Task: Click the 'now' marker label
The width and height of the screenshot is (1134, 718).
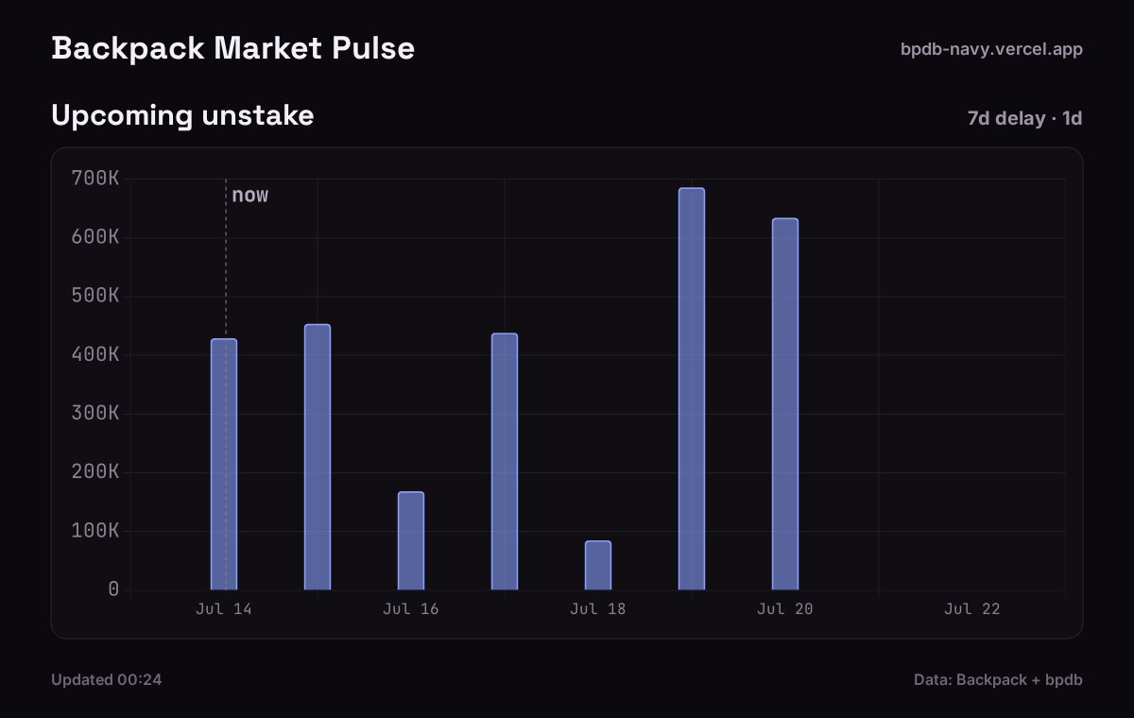Action: [x=250, y=196]
